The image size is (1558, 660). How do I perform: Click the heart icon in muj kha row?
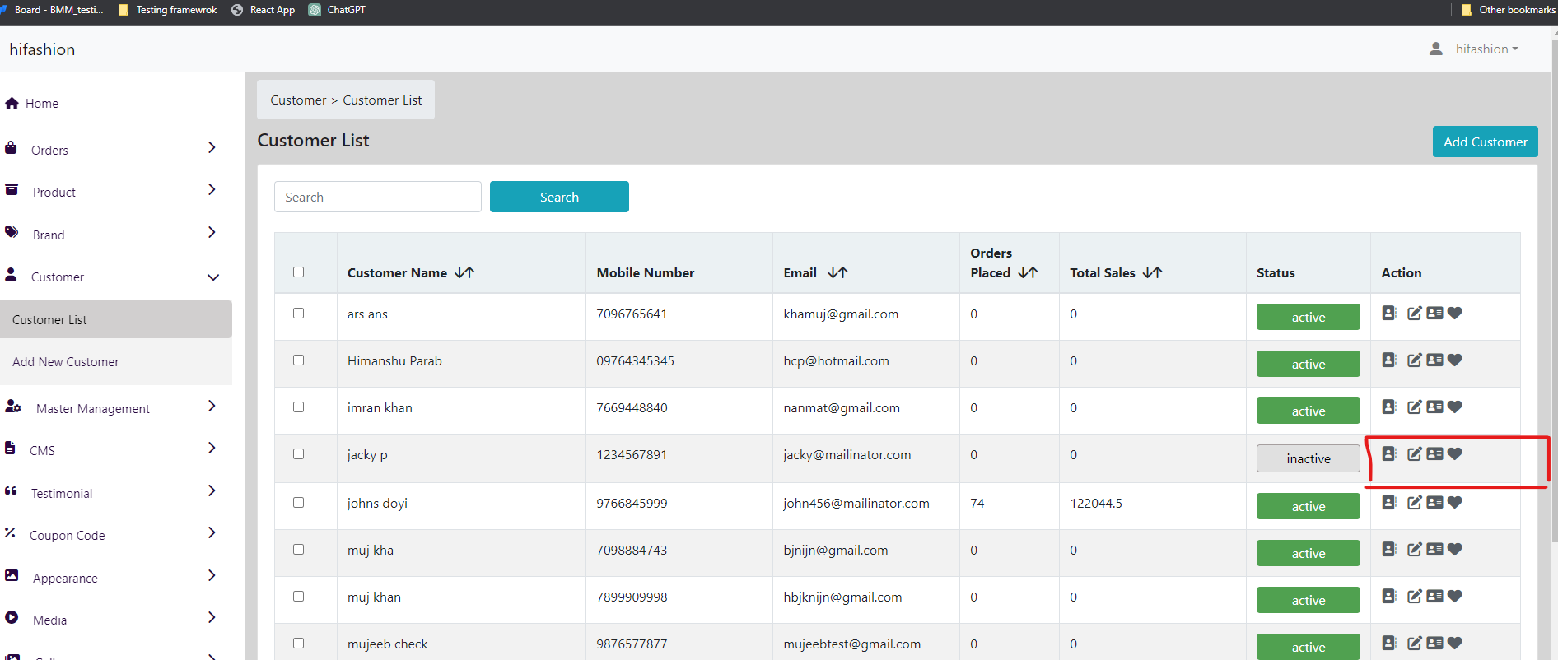(x=1455, y=549)
